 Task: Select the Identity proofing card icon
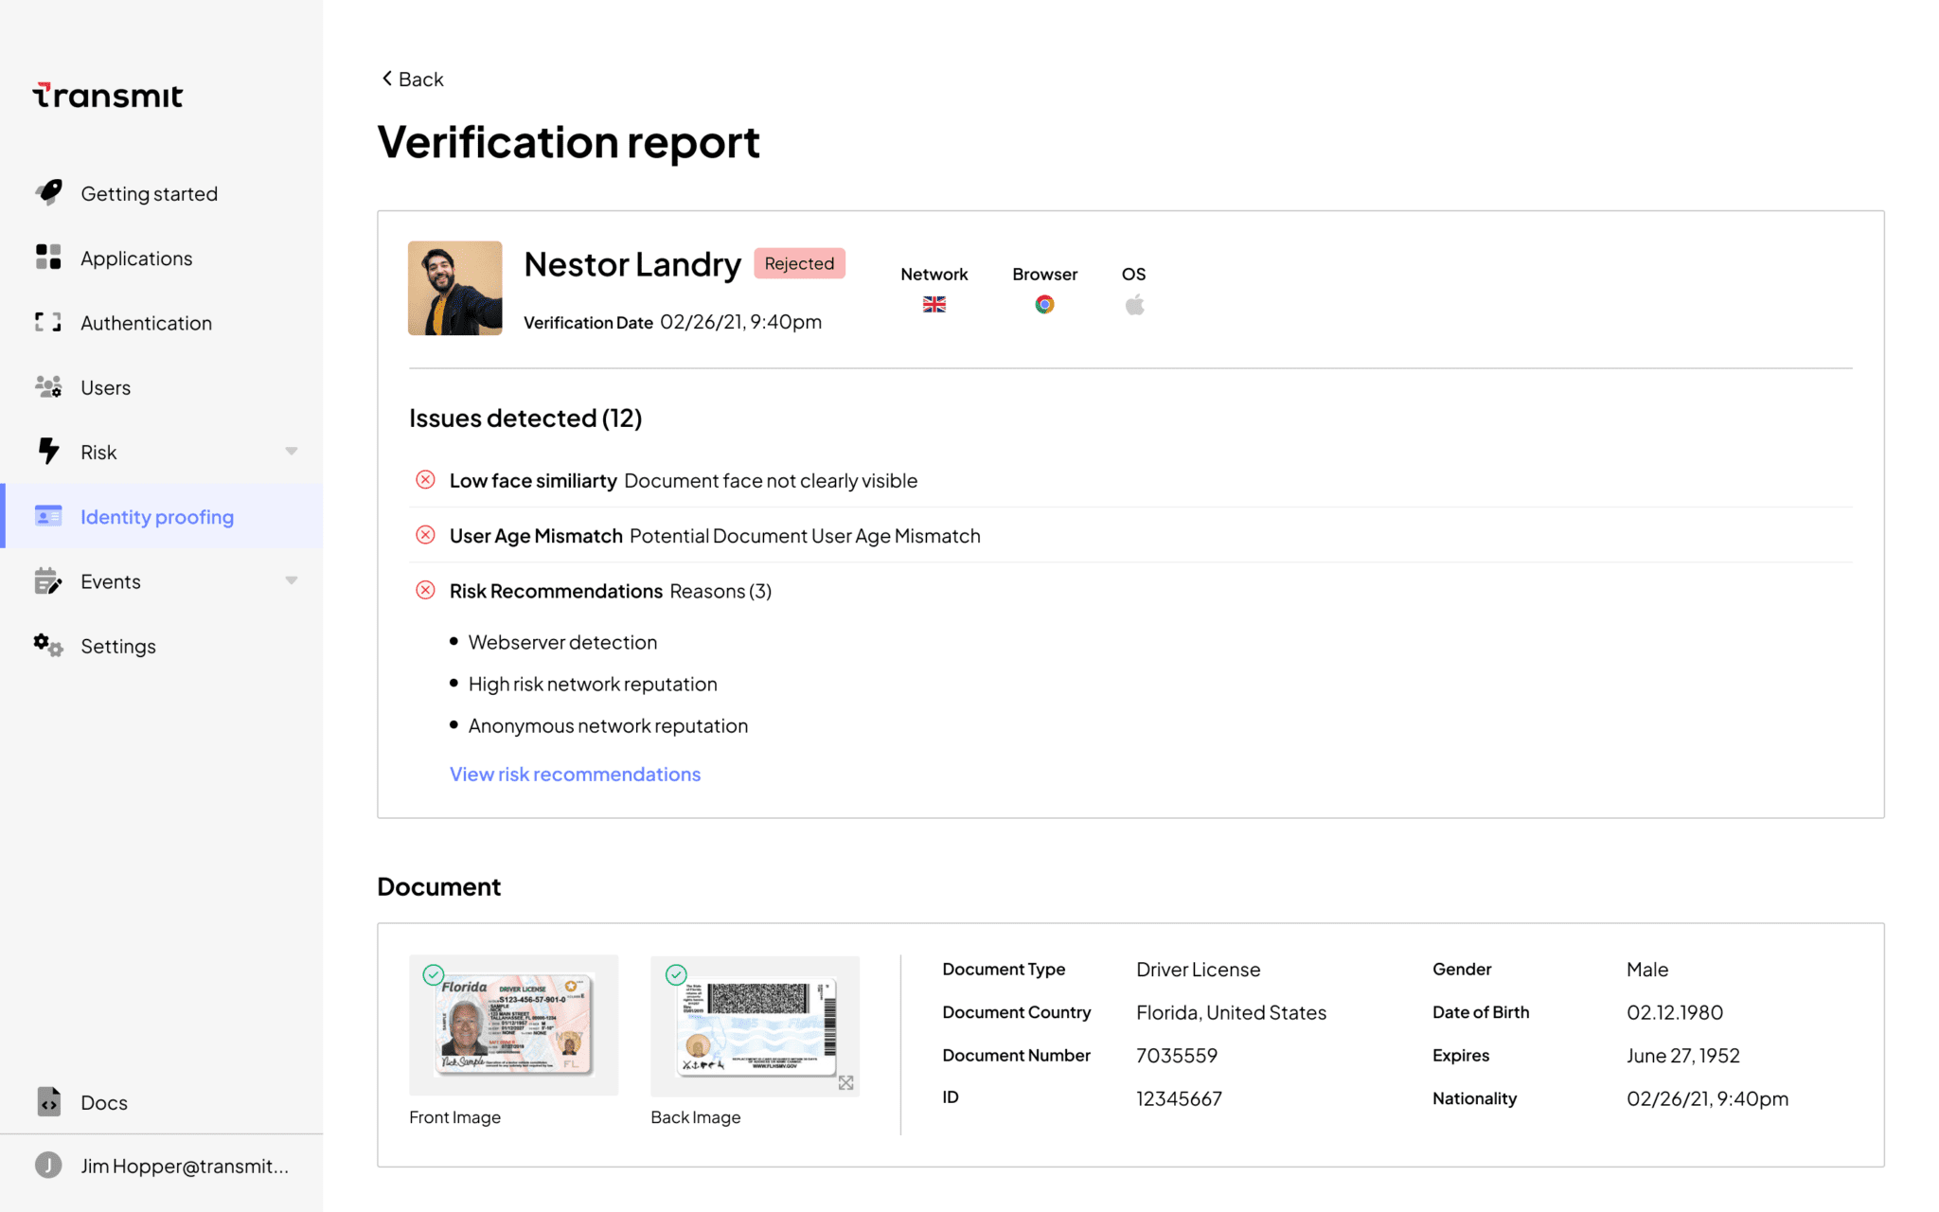48,516
